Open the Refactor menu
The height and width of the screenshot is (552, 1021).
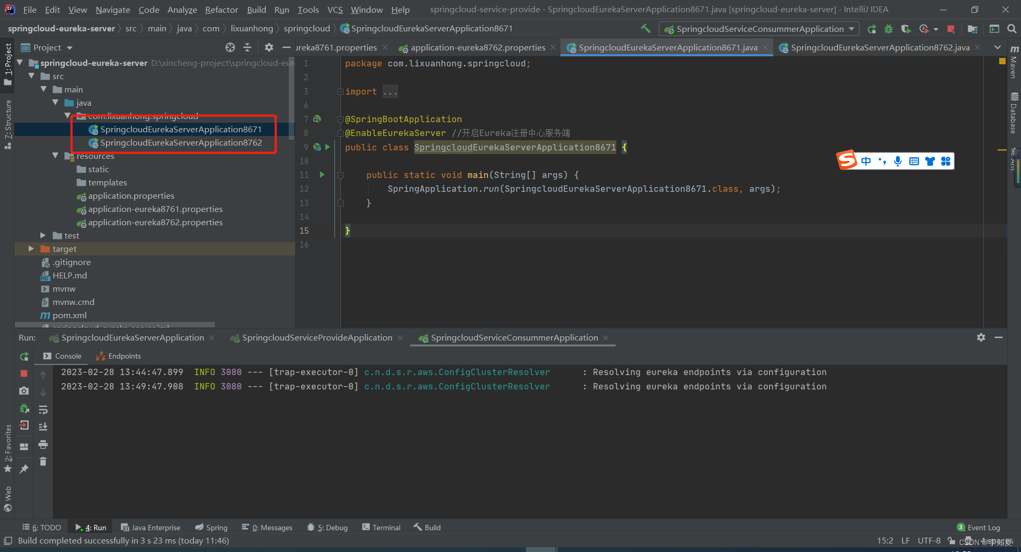click(221, 10)
